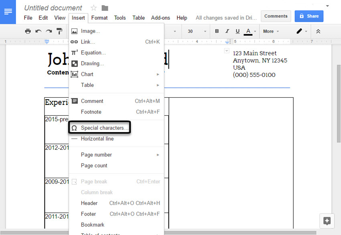The width and height of the screenshot is (341, 235).
Task: Open the More toolbar options
Action: coord(271,32)
